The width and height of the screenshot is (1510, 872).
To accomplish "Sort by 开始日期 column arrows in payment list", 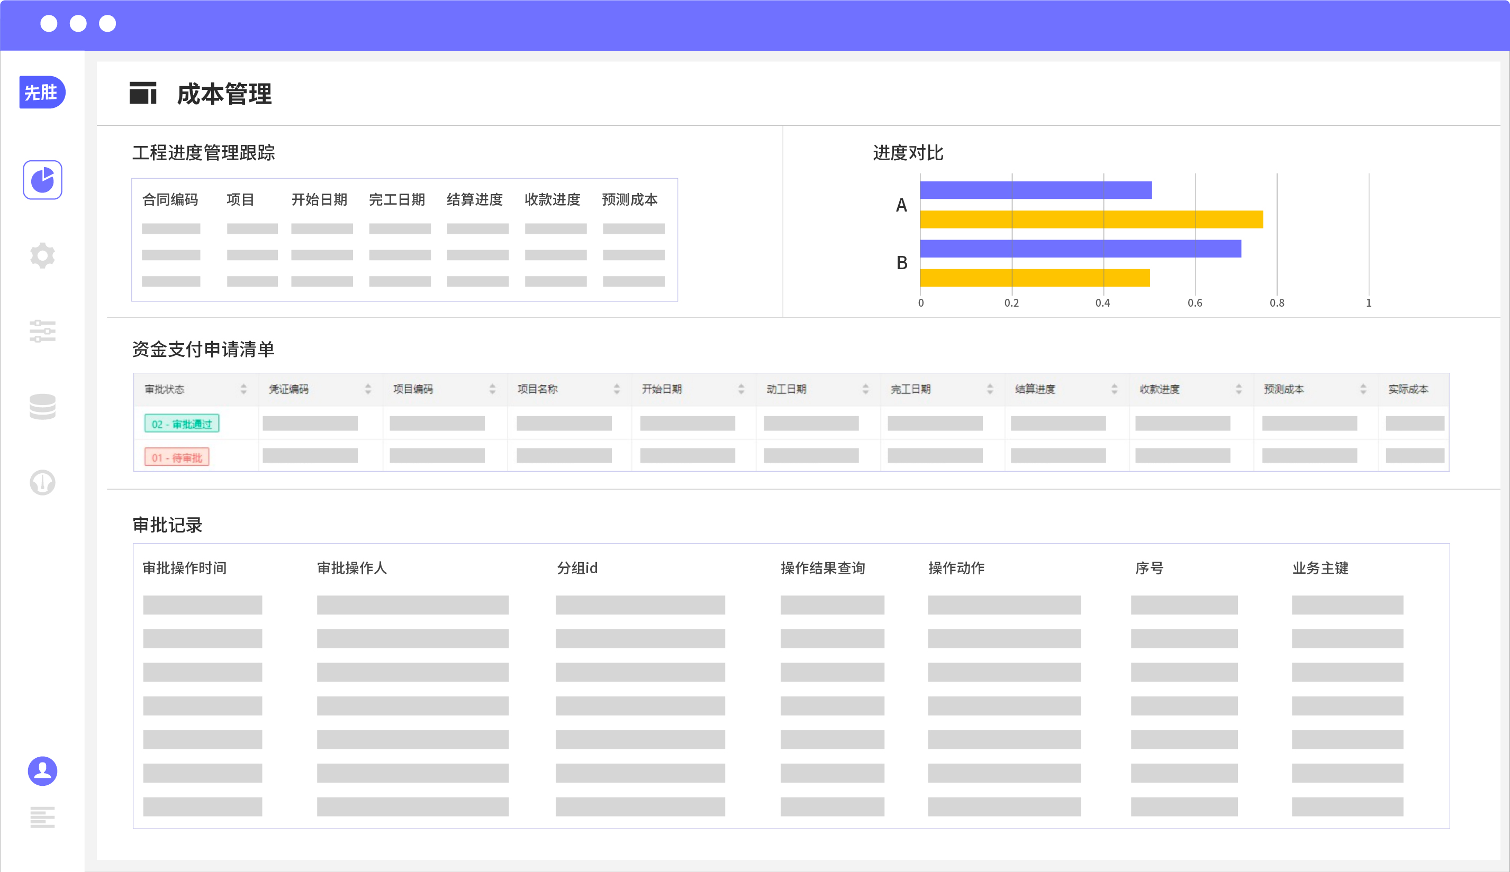I will click(741, 389).
